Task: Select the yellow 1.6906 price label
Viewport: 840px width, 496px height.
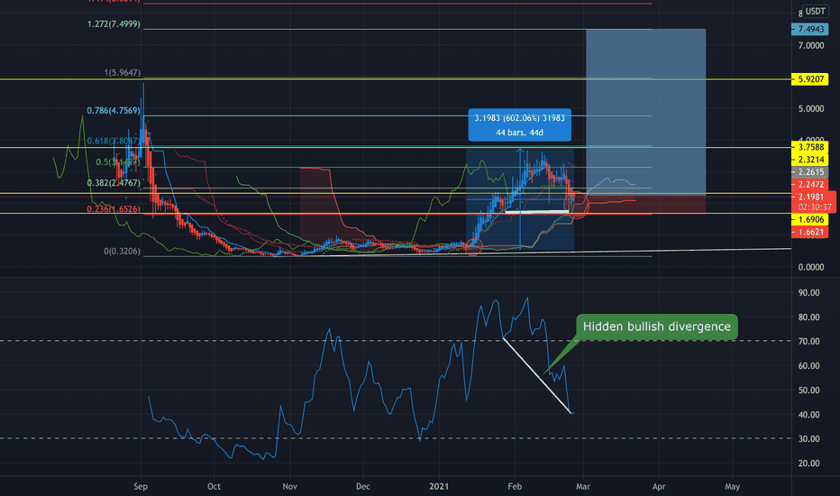Action: tap(810, 219)
